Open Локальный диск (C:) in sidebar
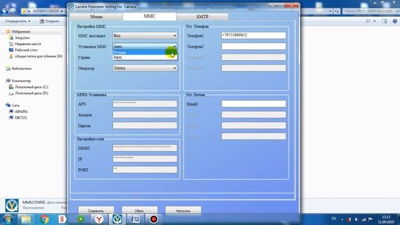 31,87
